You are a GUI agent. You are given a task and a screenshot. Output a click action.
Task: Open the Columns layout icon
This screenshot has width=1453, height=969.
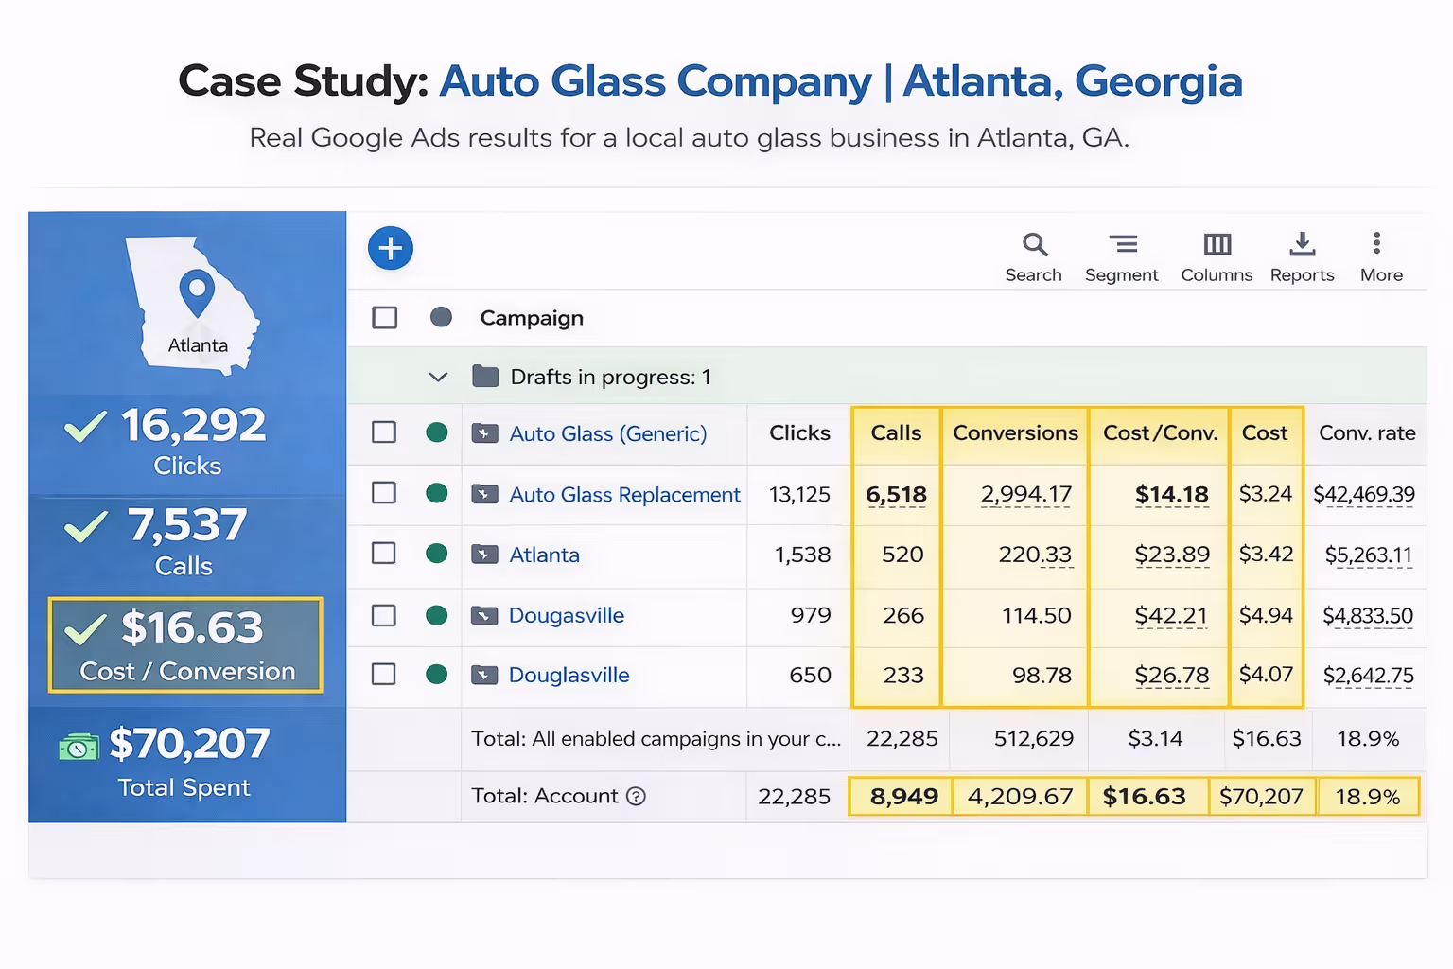pyautogui.click(x=1217, y=245)
